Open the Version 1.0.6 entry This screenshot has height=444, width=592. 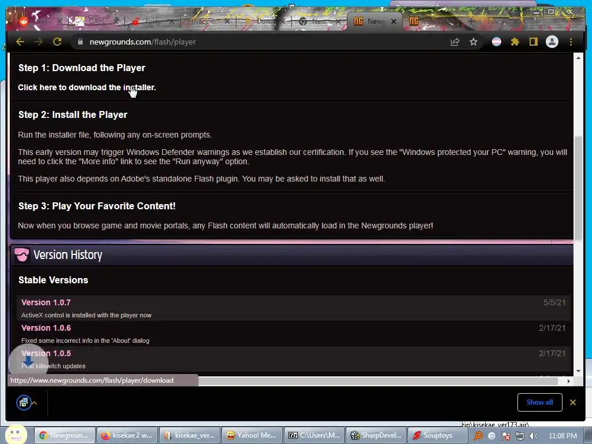(x=46, y=328)
